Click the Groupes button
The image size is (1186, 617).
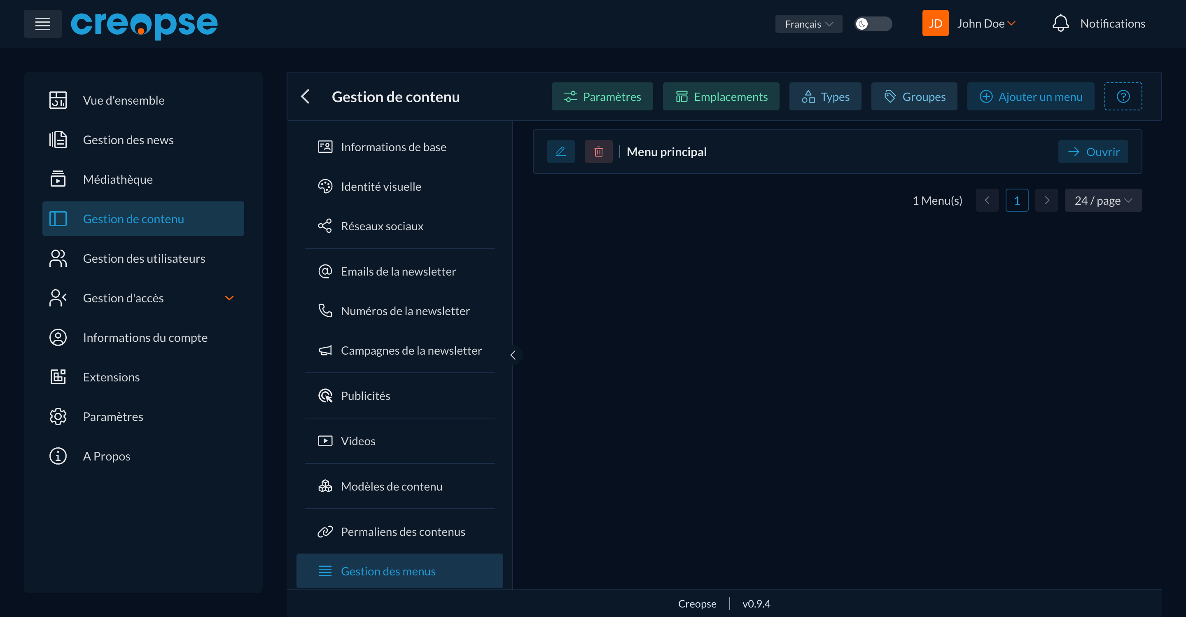914,97
